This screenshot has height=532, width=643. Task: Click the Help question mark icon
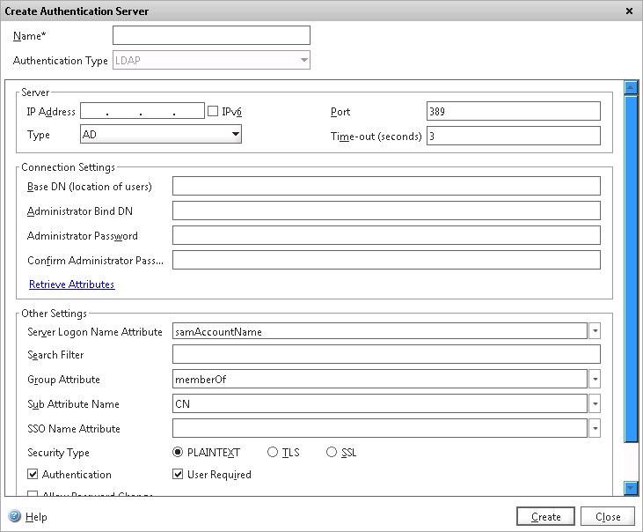(14, 517)
